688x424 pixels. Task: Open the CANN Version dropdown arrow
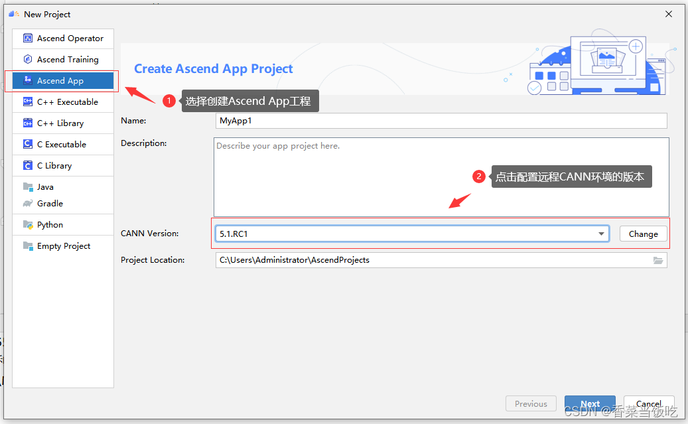(601, 234)
